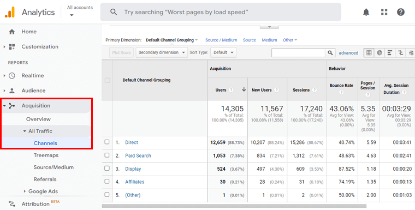Open the Direct channel link
This screenshot has width=415, height=210.
pos(132,142)
